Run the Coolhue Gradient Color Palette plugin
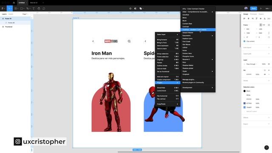272x153 pixels. coord(198,30)
